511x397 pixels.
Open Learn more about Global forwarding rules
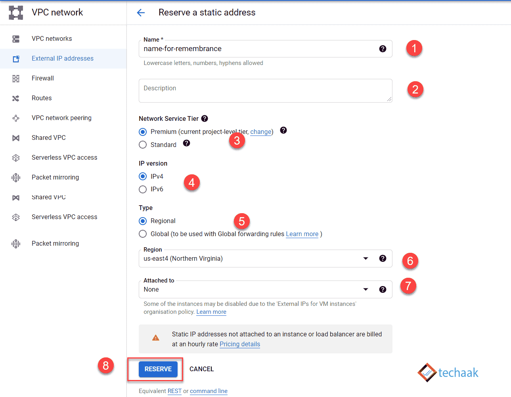[x=302, y=234]
